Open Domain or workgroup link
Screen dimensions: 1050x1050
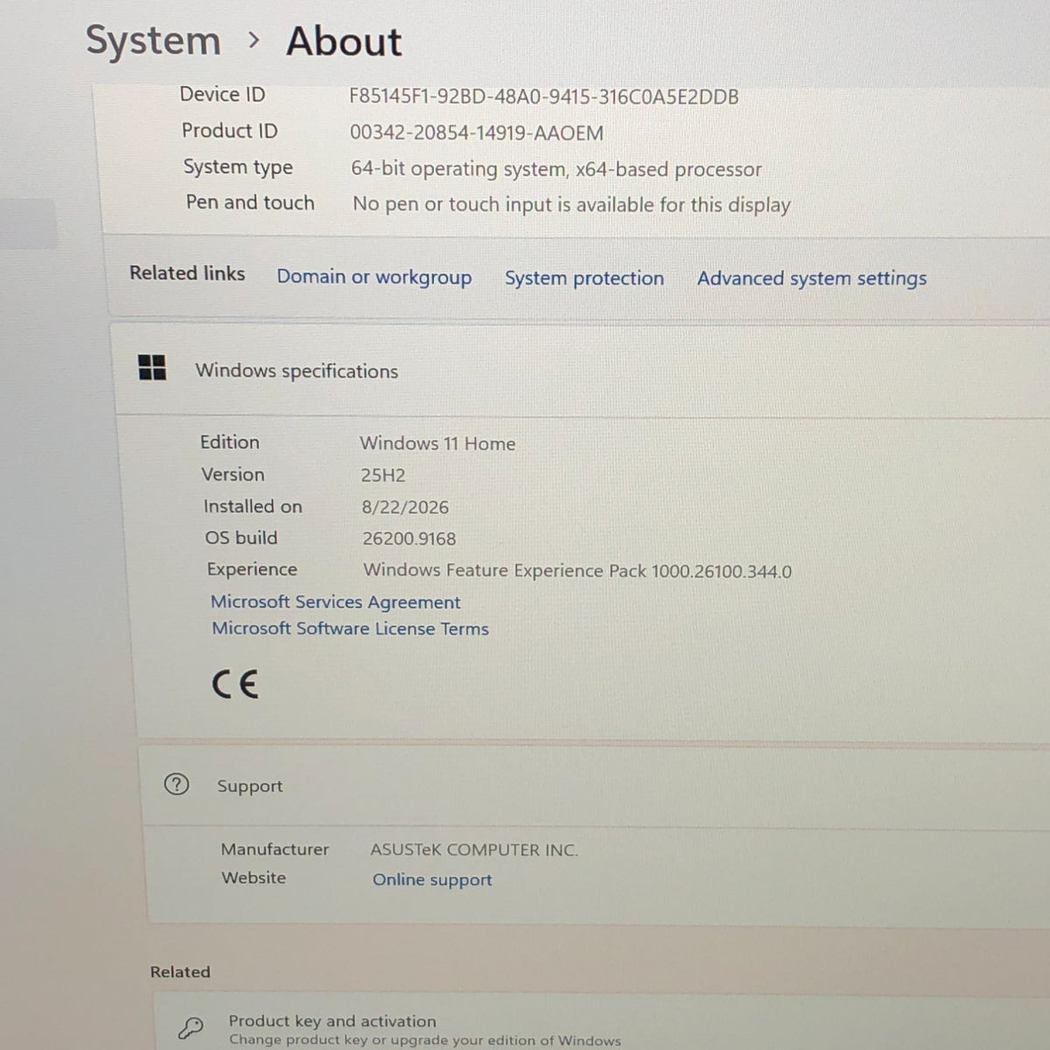coord(374,277)
